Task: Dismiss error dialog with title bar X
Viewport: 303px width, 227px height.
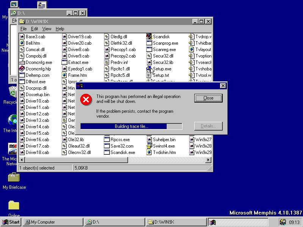Action: [x=223, y=86]
